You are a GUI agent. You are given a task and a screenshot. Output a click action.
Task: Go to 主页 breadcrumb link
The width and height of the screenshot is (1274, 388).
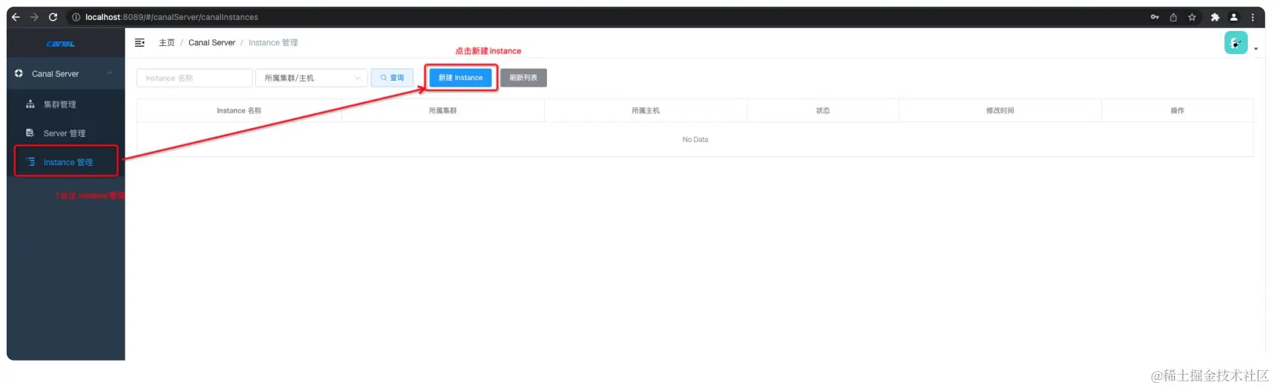coord(167,43)
